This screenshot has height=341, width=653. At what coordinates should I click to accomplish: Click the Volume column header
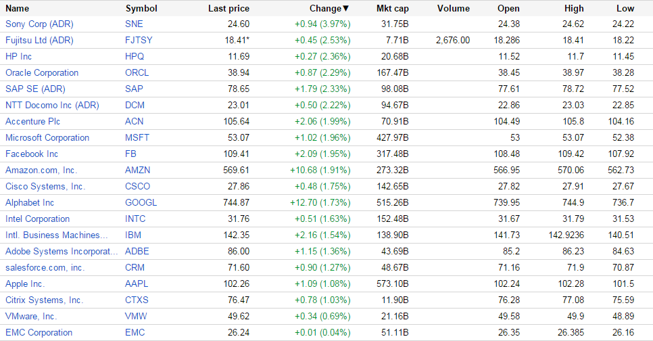(453, 9)
